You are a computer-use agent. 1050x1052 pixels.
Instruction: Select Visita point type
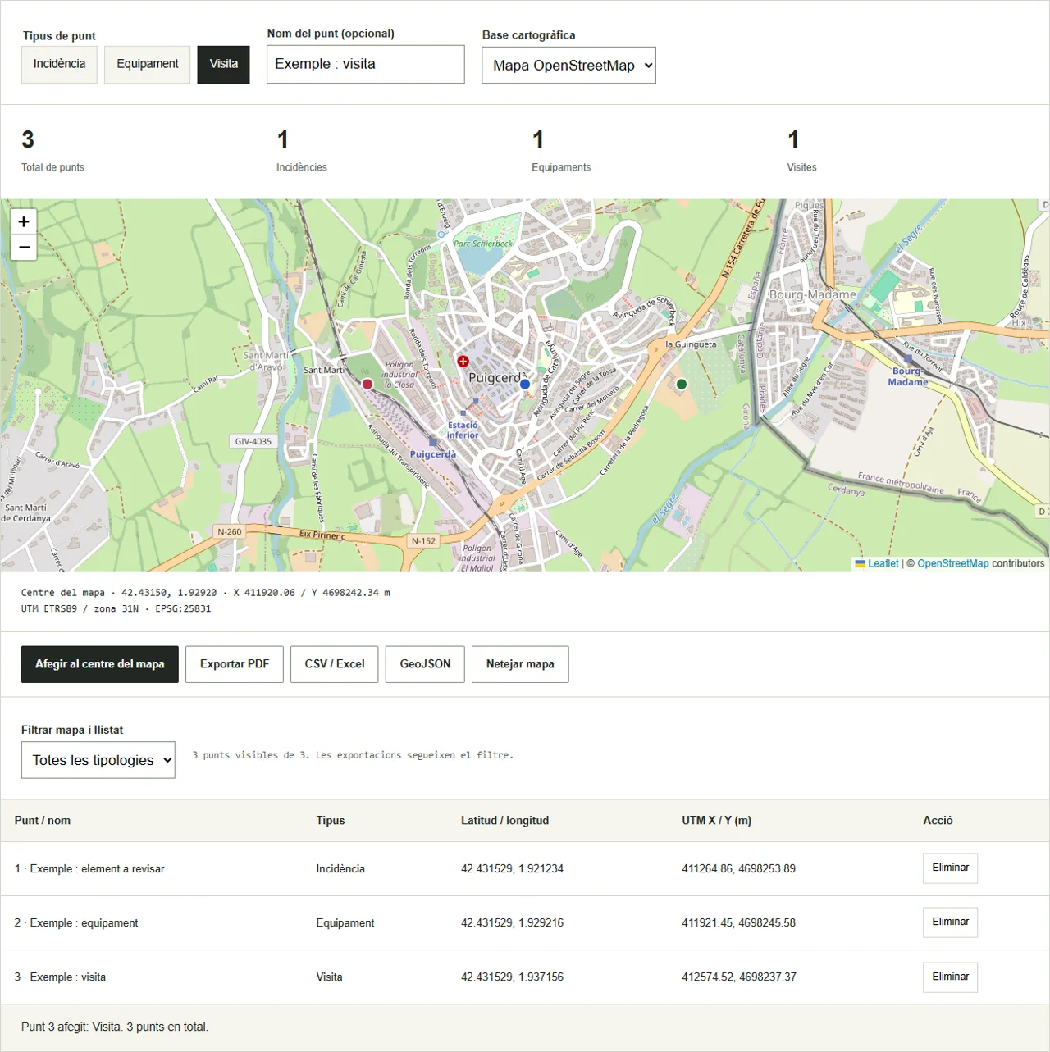point(223,64)
